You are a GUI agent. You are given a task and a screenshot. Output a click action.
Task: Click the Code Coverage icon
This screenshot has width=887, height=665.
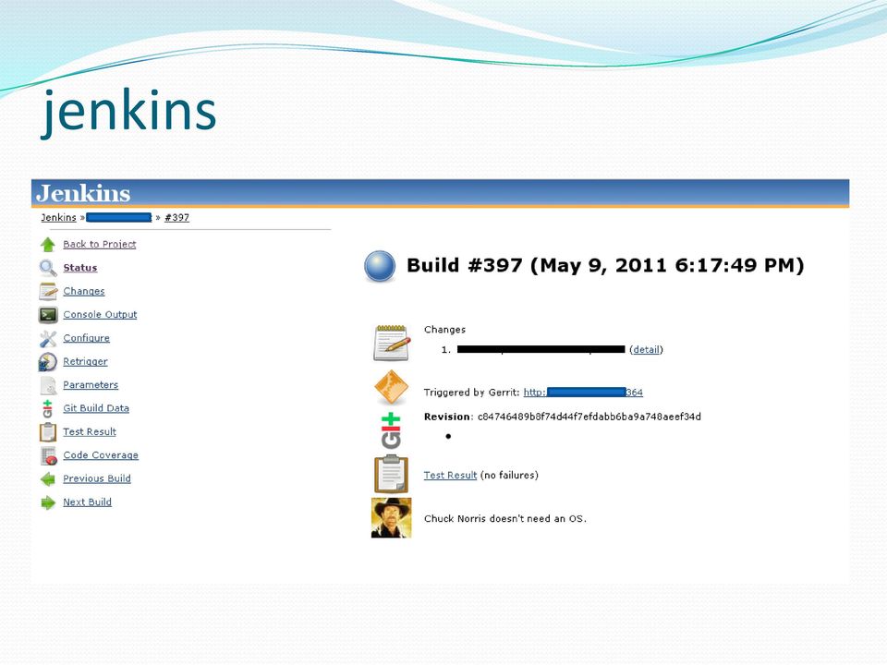click(x=49, y=455)
